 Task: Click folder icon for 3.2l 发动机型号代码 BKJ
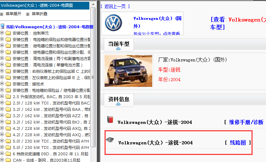pos(8,122)
